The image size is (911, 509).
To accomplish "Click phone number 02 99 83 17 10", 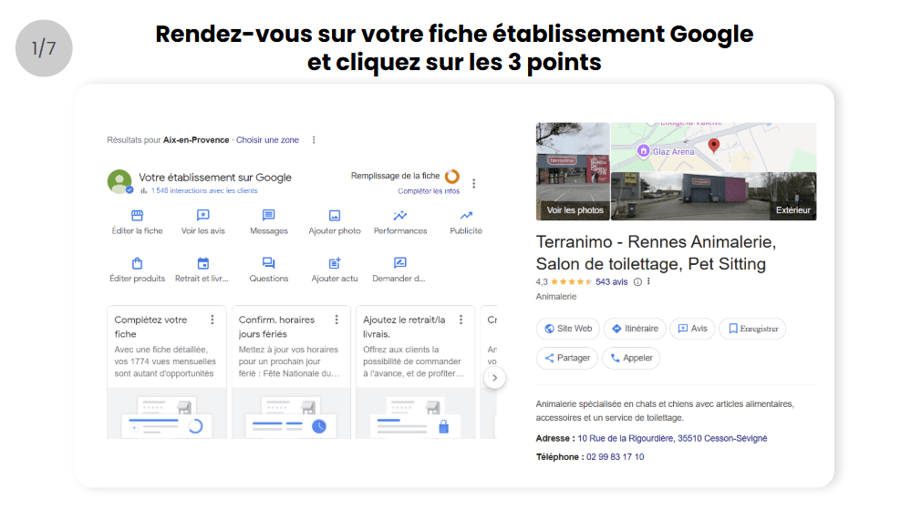I will click(615, 457).
